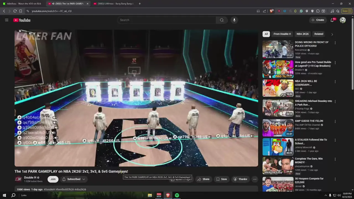
Task: Click the search magnifier button
Action: [x=222, y=20]
